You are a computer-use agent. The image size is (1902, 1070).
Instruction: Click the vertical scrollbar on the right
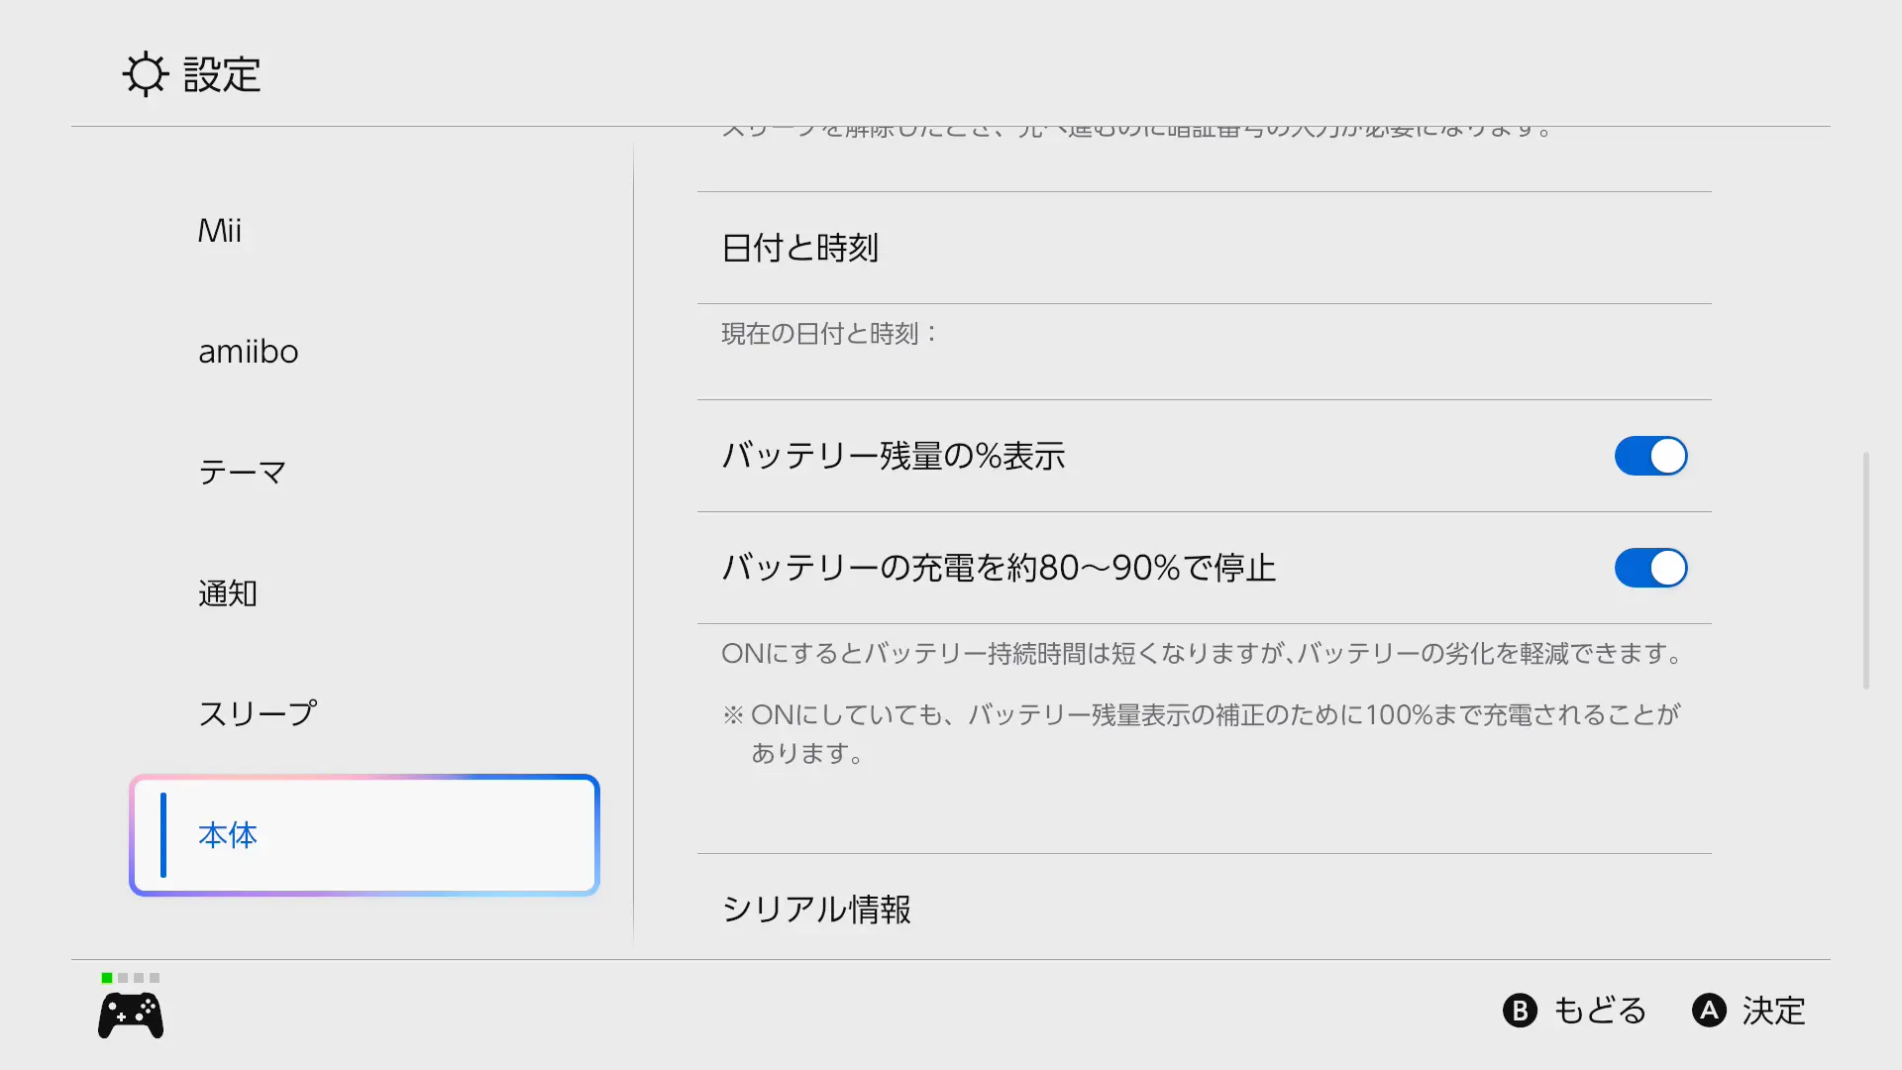(1866, 571)
